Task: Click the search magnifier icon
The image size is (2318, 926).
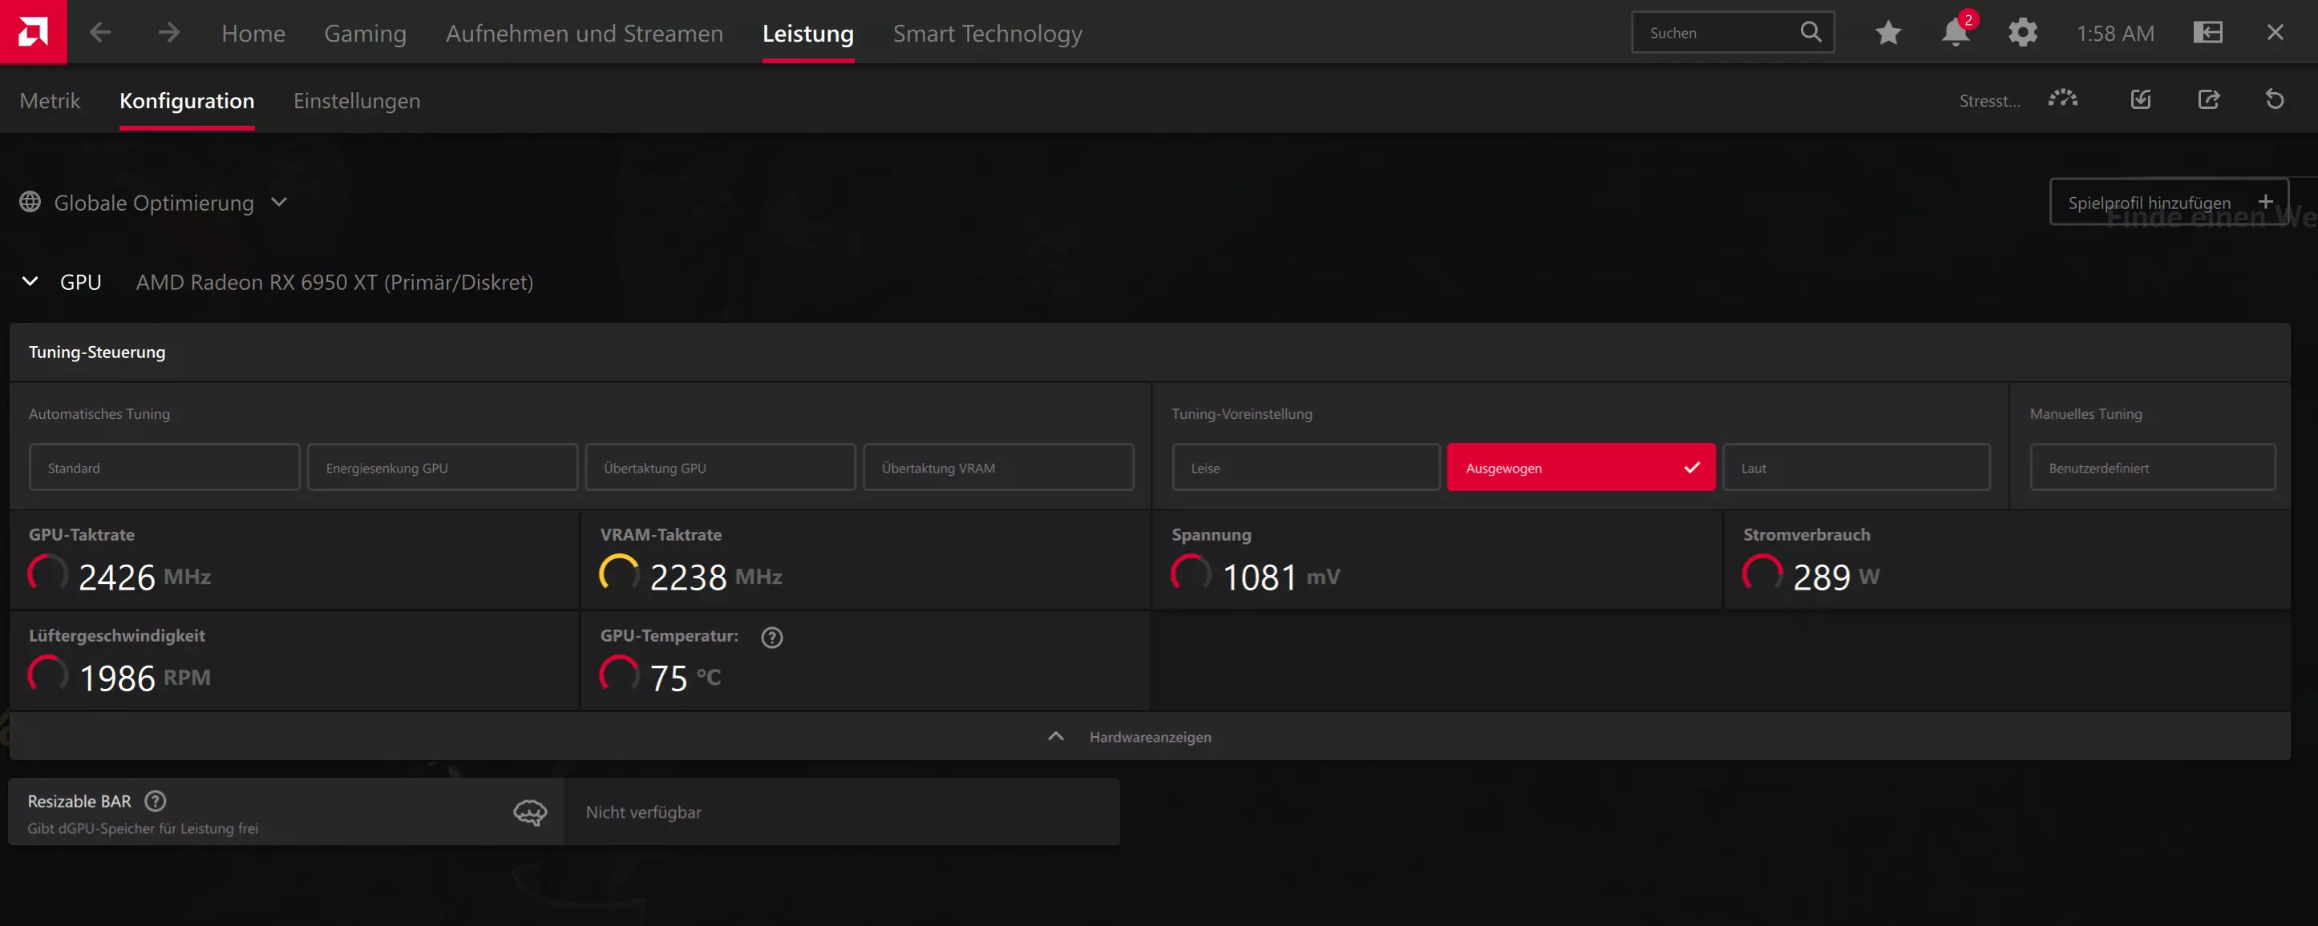Action: pos(1810,32)
